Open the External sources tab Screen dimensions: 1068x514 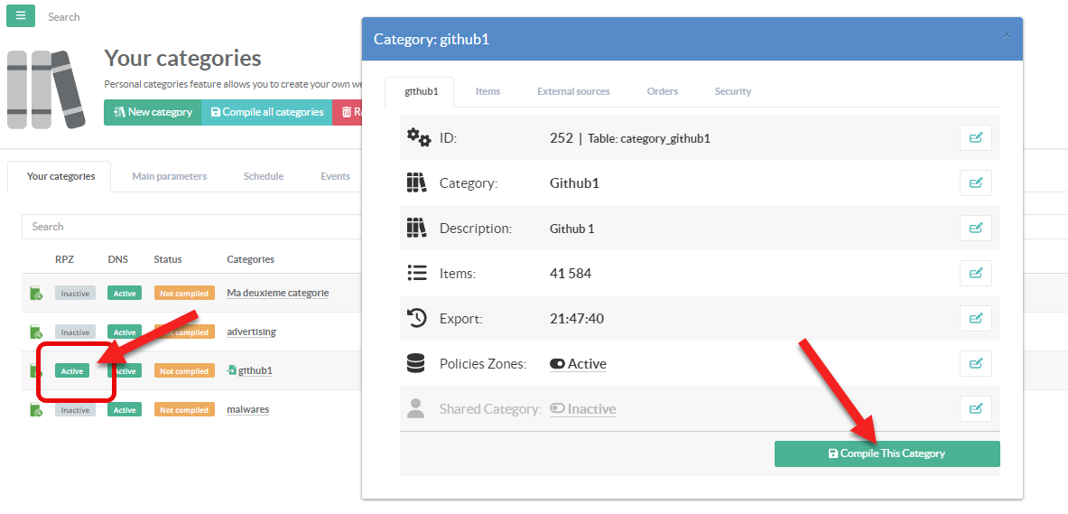coord(573,91)
